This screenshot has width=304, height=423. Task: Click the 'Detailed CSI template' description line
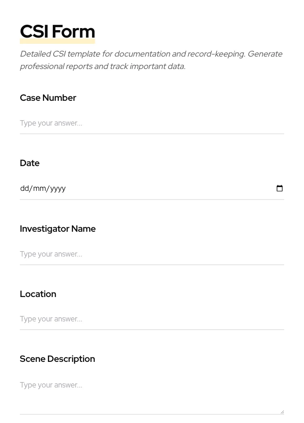[151, 54]
